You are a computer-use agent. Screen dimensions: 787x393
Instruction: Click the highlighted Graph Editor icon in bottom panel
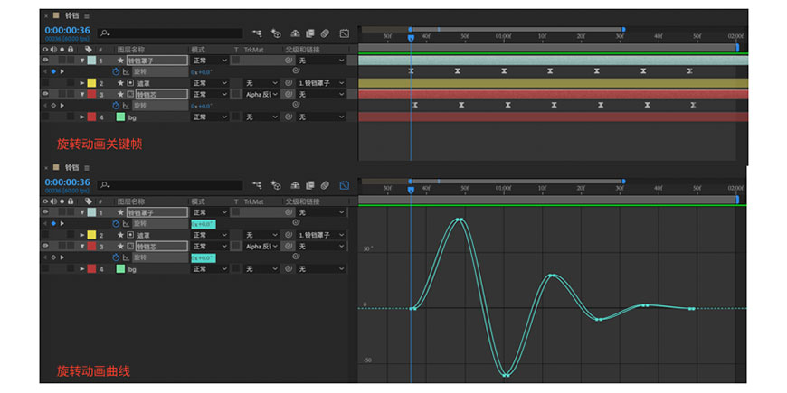pyautogui.click(x=345, y=185)
